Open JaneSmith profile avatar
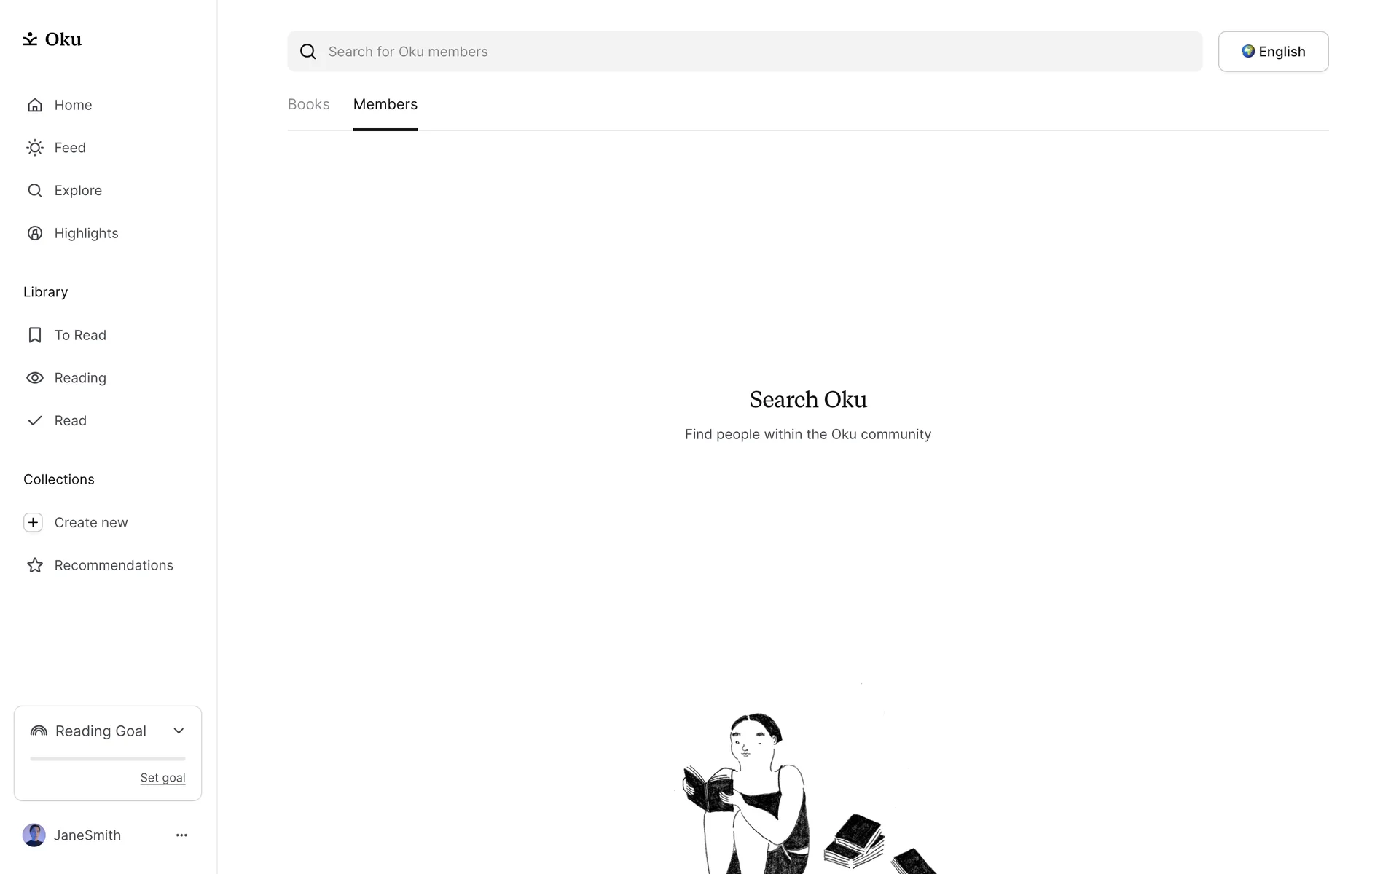Viewport: 1399px width, 874px height. pyautogui.click(x=34, y=835)
